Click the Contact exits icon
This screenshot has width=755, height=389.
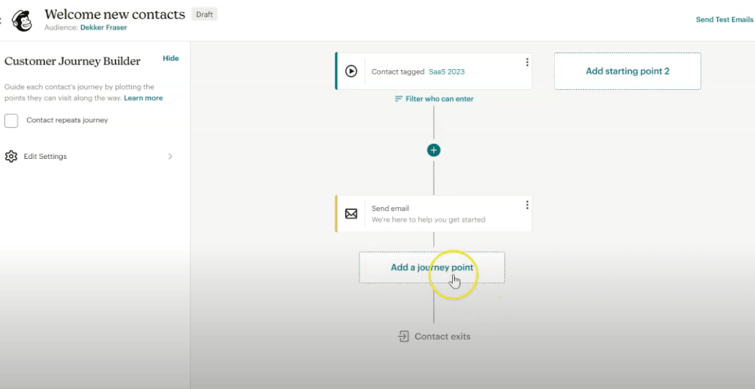pos(404,337)
